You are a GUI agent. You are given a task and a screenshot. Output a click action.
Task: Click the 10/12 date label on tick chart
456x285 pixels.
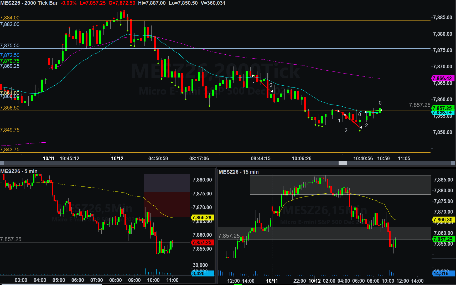(117, 158)
